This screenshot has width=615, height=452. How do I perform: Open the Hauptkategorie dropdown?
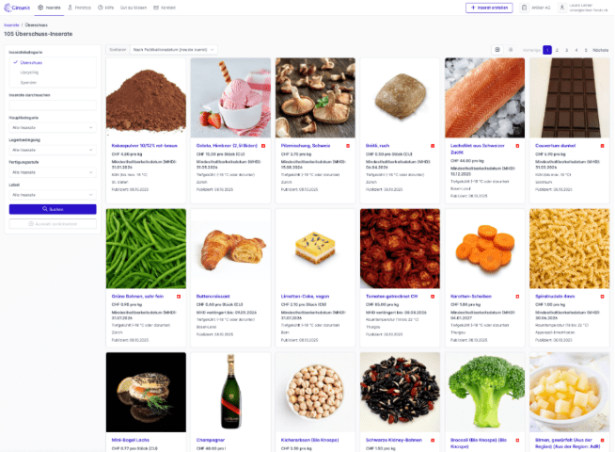[x=53, y=127]
